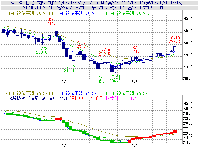The width and height of the screenshot is (198, 150).
Task: Click 240.0 axis label on lower chart
Action: pyautogui.click(x=188, y=114)
